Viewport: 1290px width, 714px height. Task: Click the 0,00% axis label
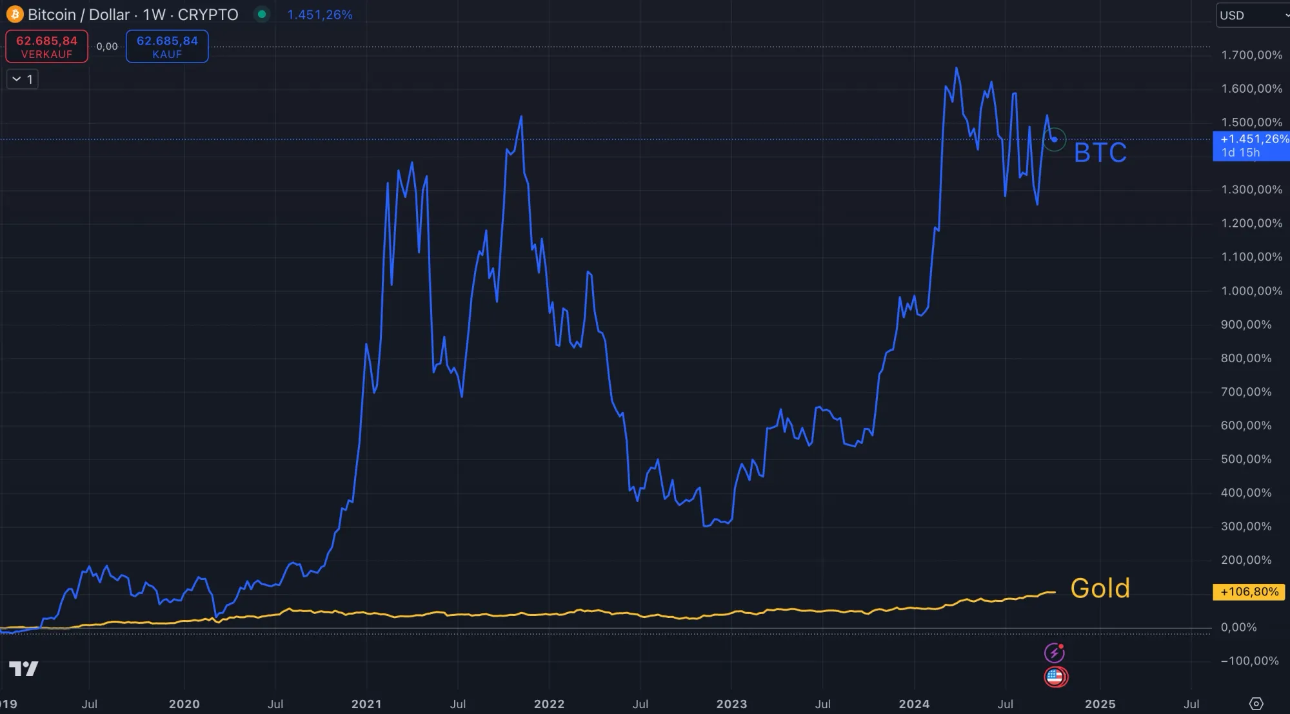pos(1238,627)
